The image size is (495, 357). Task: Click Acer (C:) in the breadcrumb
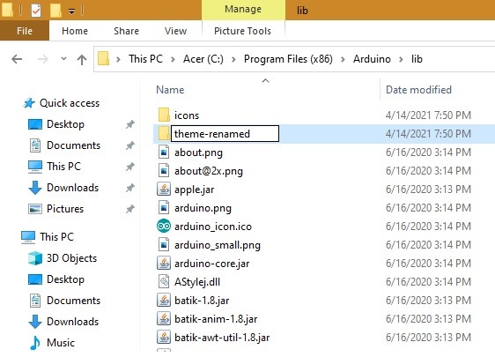point(203,59)
